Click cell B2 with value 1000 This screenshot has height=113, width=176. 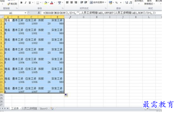tap(18, 24)
